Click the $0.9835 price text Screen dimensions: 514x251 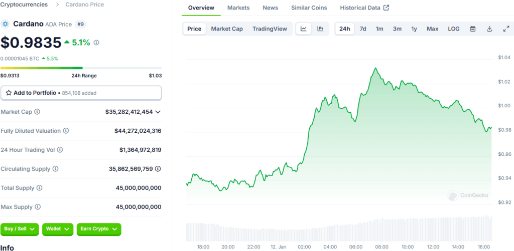[31, 43]
